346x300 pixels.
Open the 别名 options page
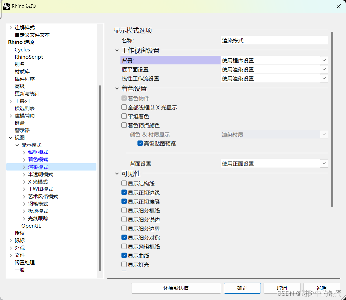[19, 64]
